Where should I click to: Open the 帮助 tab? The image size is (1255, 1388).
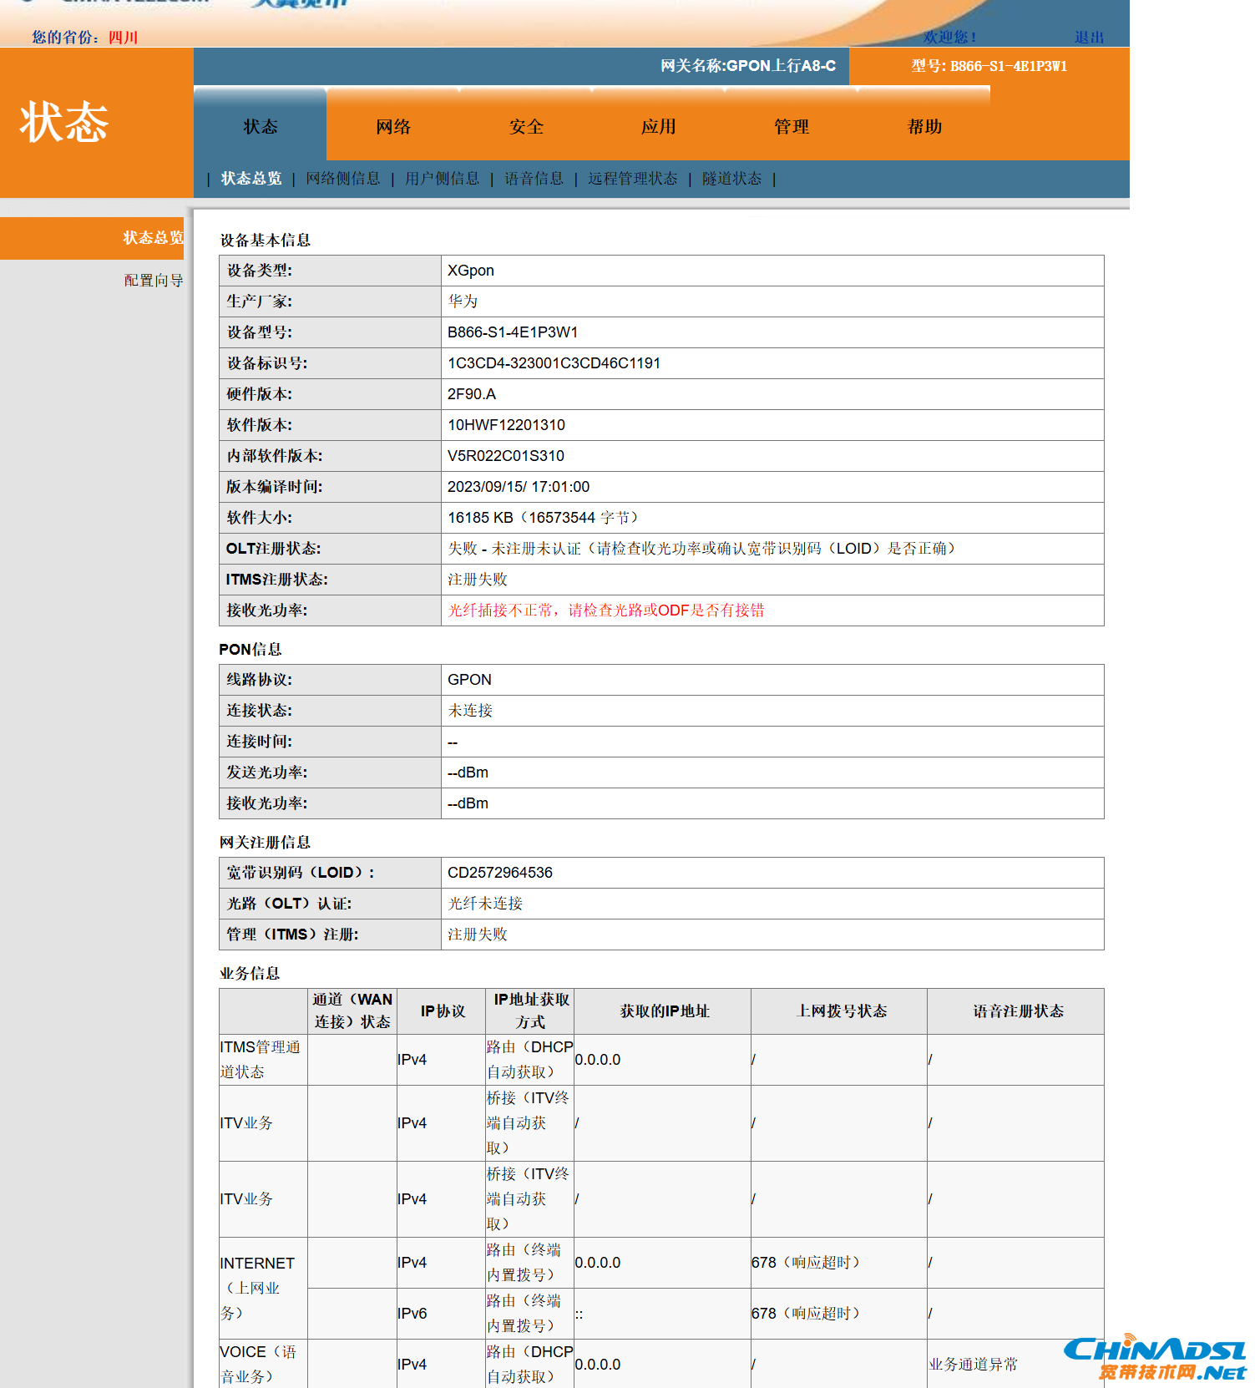[924, 126]
